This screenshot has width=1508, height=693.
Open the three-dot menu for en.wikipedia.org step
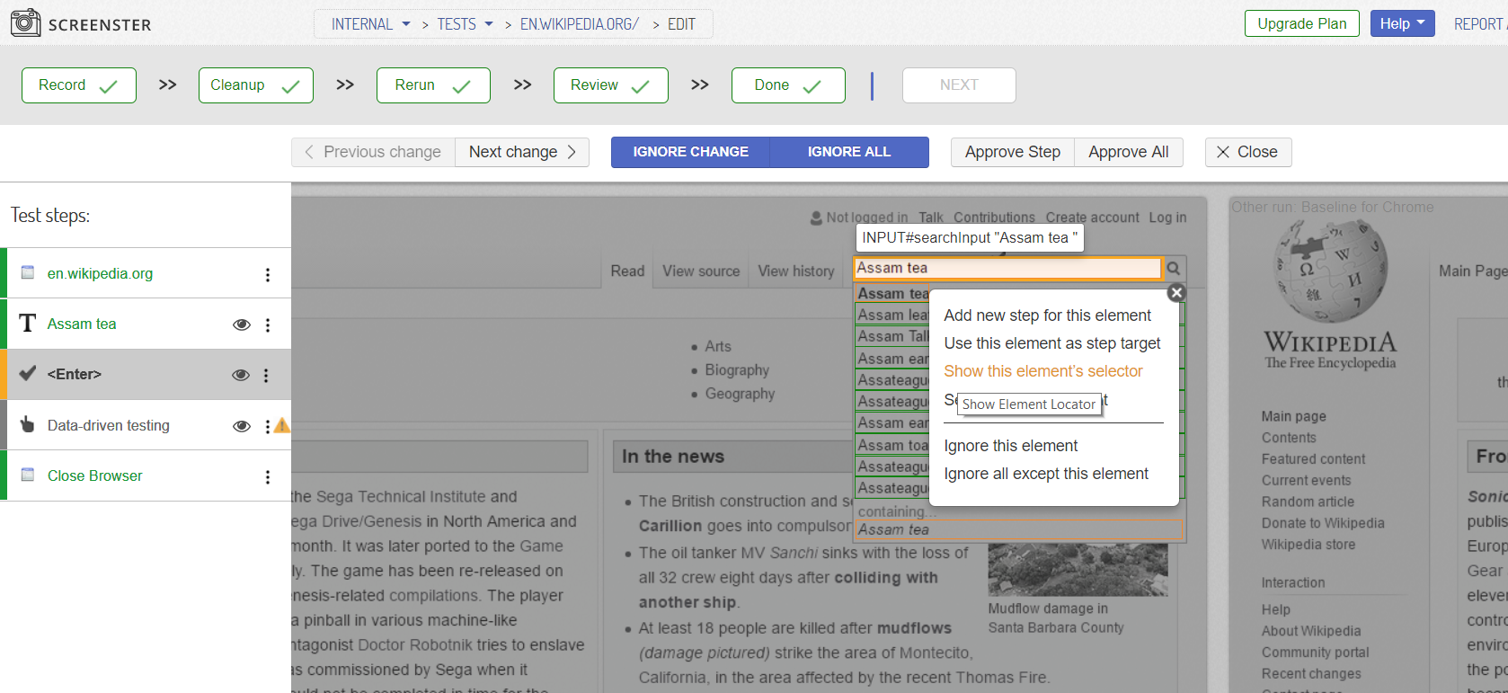[268, 274]
